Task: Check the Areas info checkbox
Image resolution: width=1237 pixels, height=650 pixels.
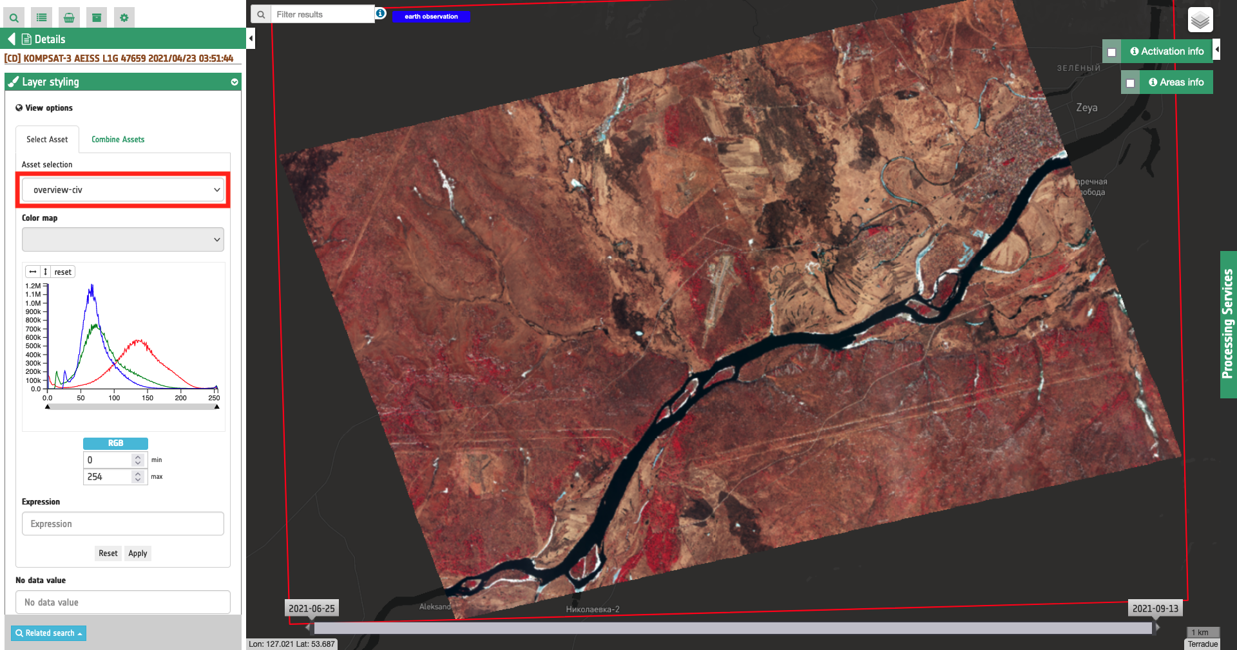Action: pyautogui.click(x=1130, y=83)
